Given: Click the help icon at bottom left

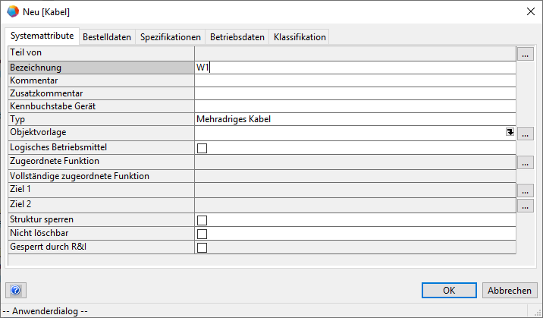Looking at the screenshot, I should (16, 290).
